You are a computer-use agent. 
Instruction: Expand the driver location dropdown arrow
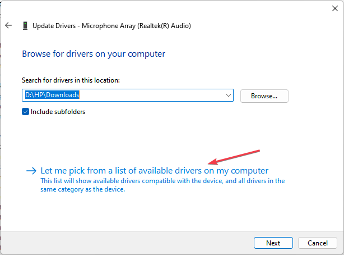click(229, 95)
